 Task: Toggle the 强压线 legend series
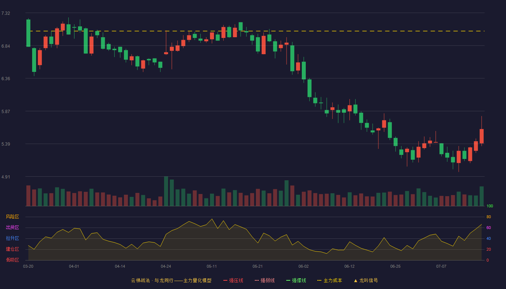point(233,280)
